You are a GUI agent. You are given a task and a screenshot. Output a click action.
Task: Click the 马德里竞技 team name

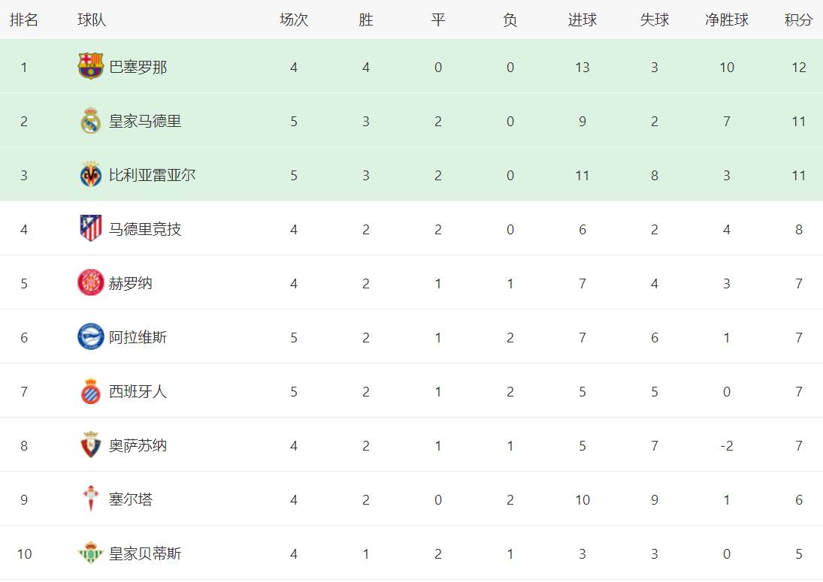coord(145,229)
